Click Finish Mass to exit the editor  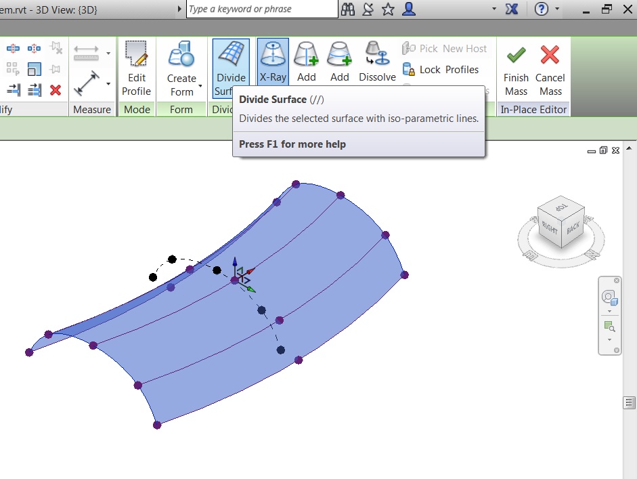[x=515, y=64]
